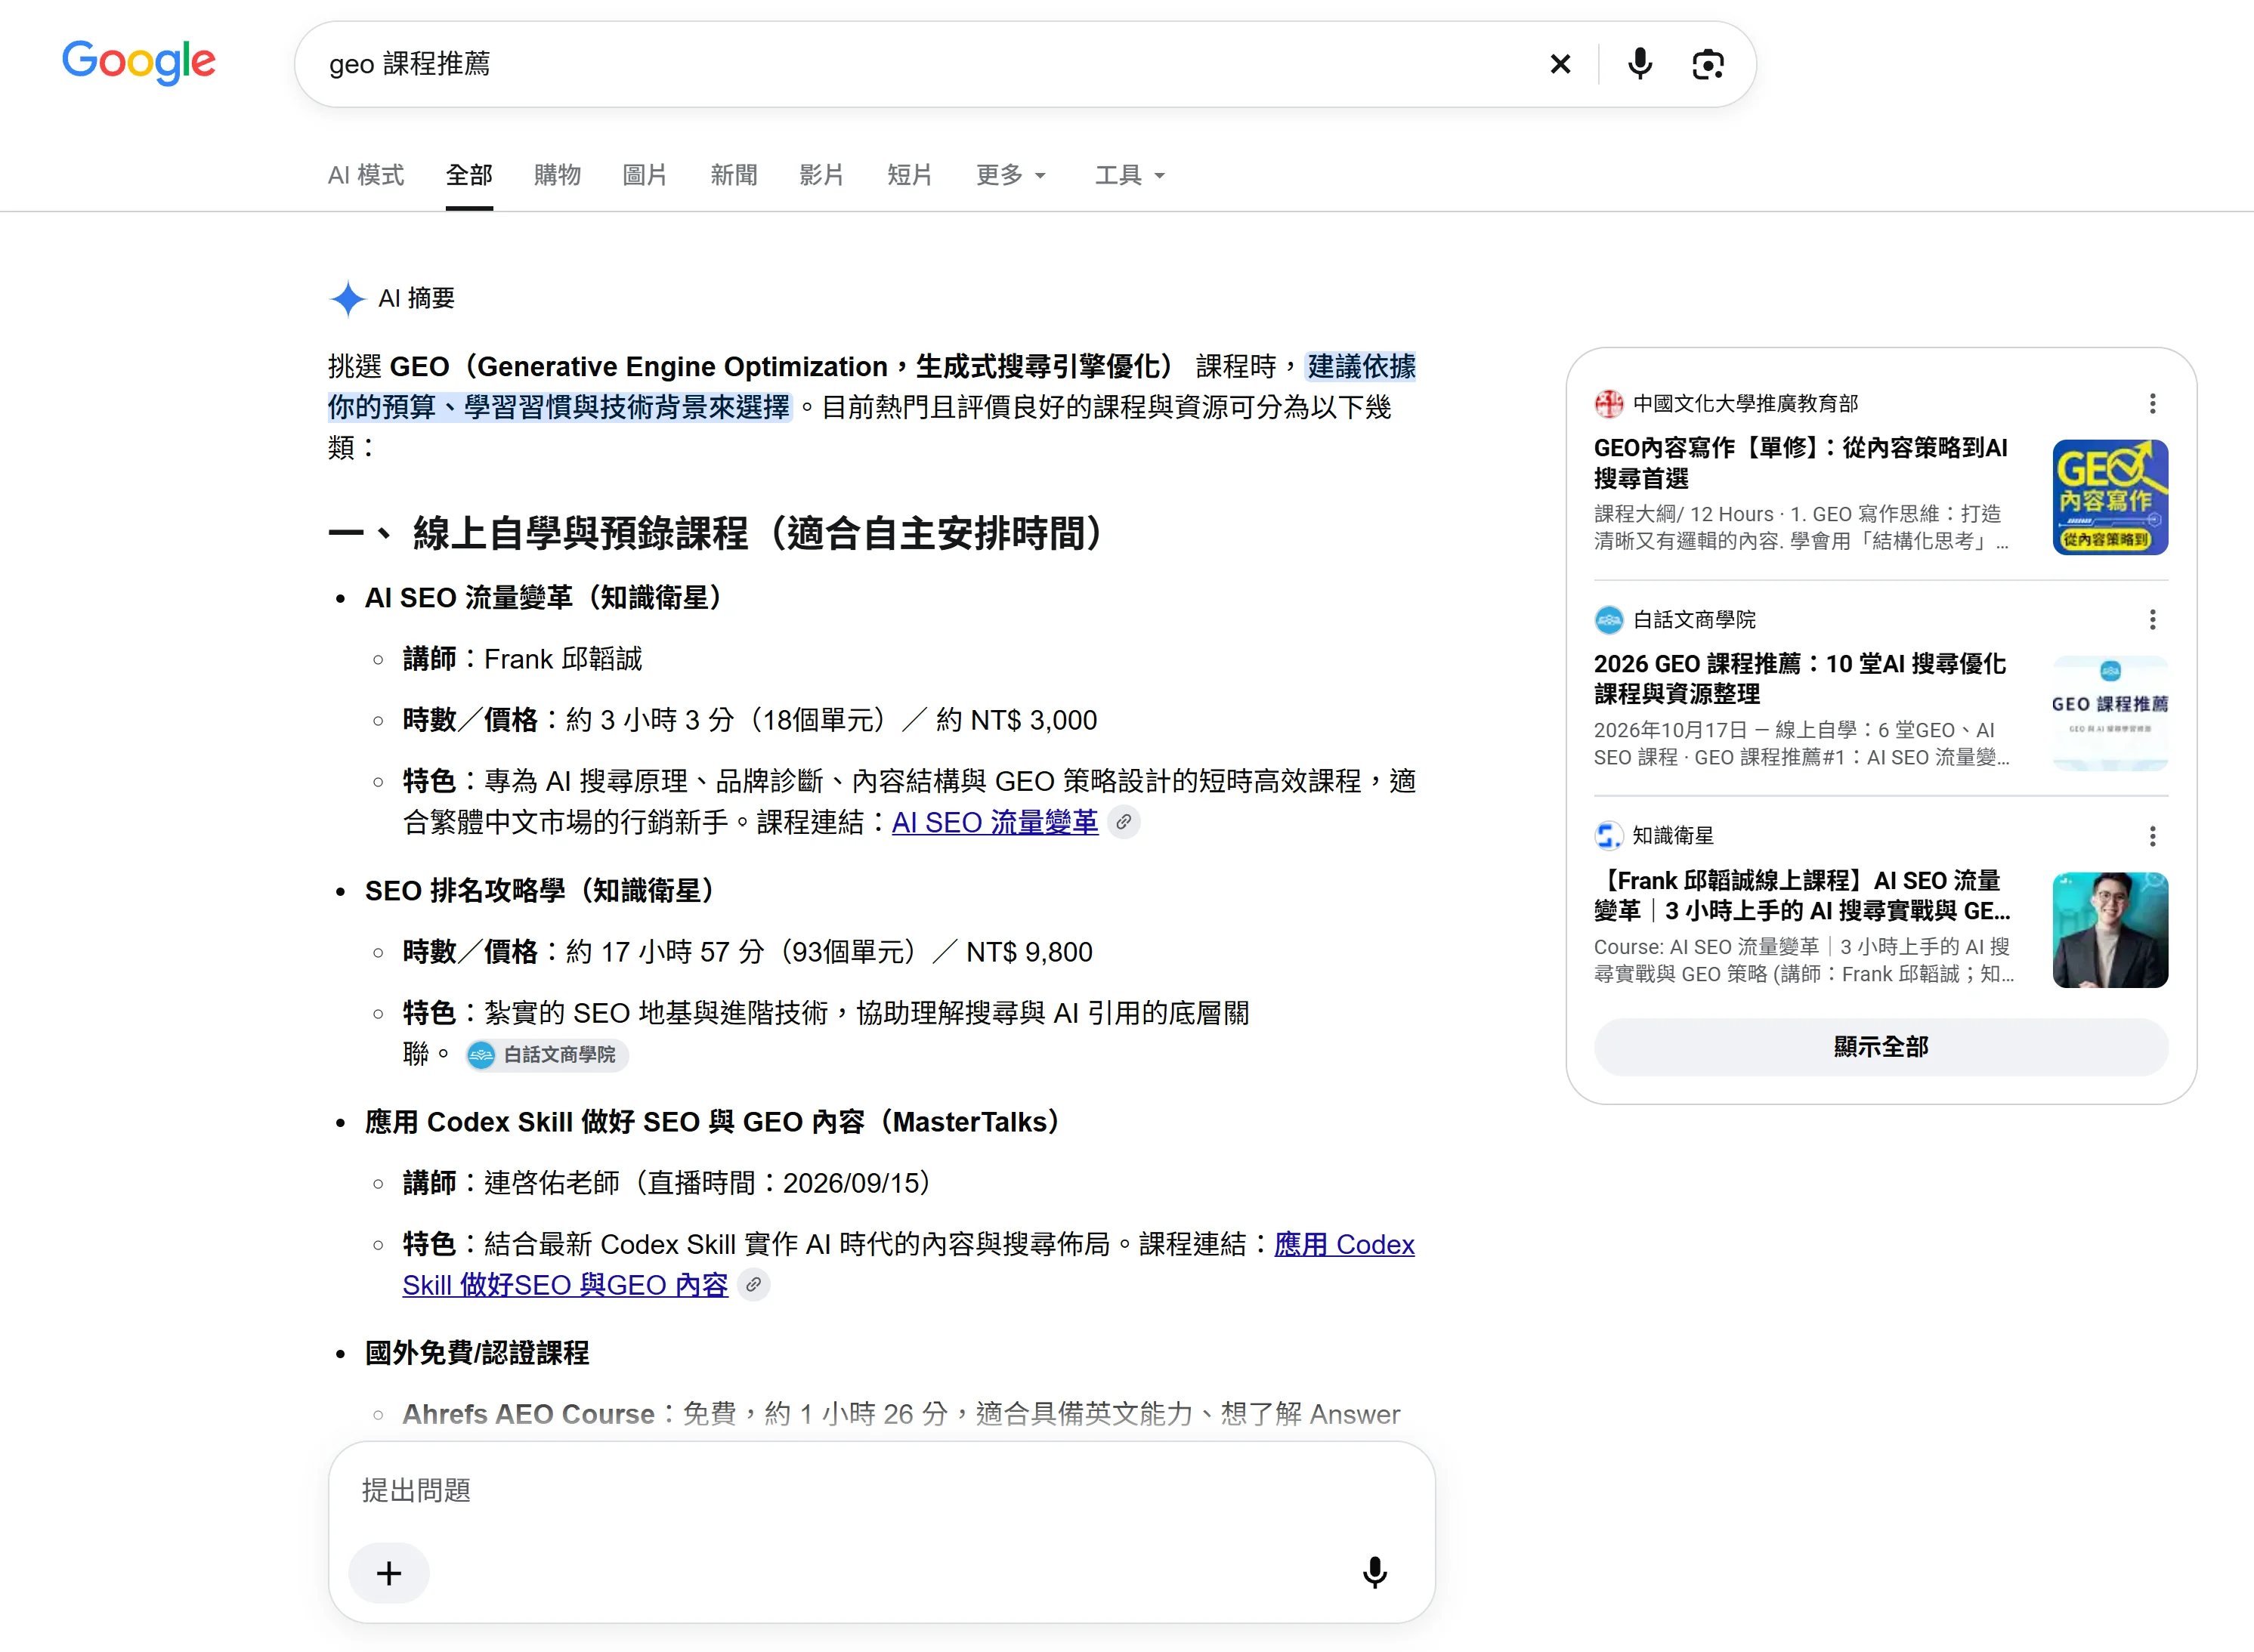Click the plus button in question box
Viewport: 2254px width, 1652px height.
tap(389, 1573)
